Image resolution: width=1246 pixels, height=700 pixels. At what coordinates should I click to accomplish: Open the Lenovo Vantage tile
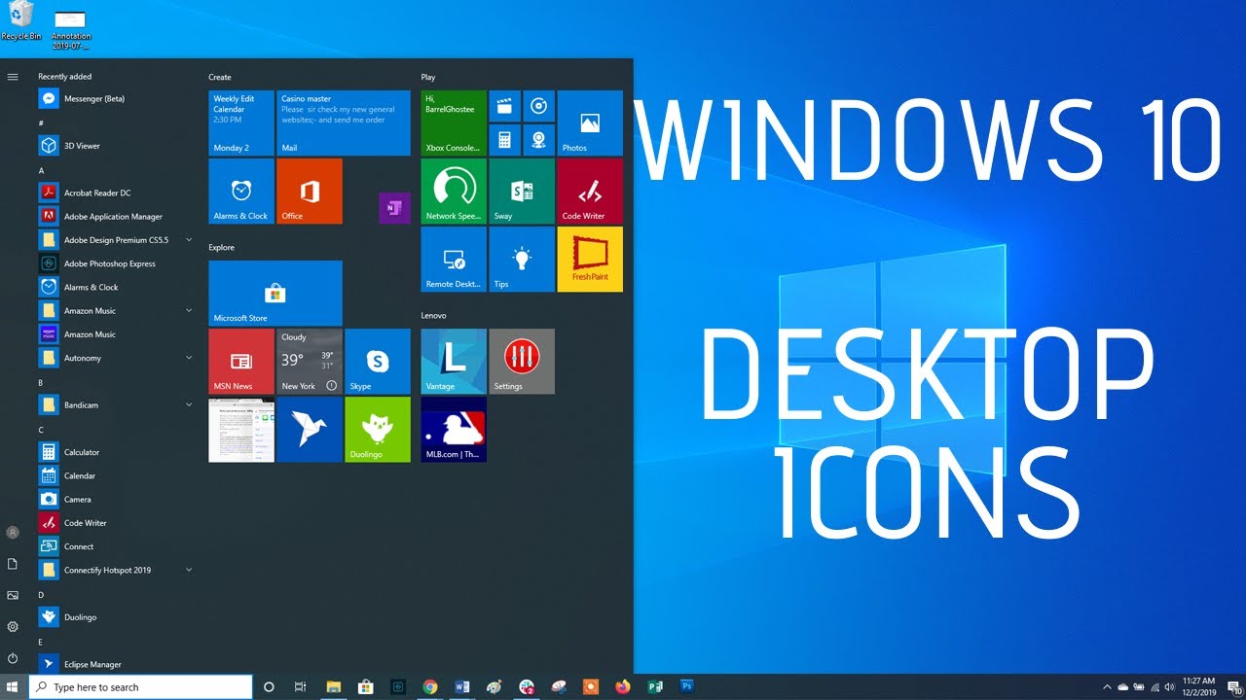[x=454, y=362]
